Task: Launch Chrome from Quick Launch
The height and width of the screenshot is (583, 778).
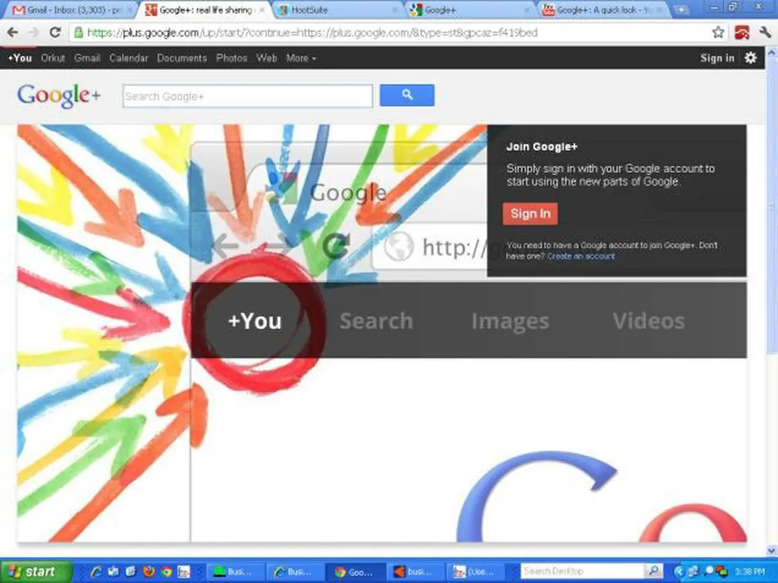Action: pyautogui.click(x=166, y=571)
